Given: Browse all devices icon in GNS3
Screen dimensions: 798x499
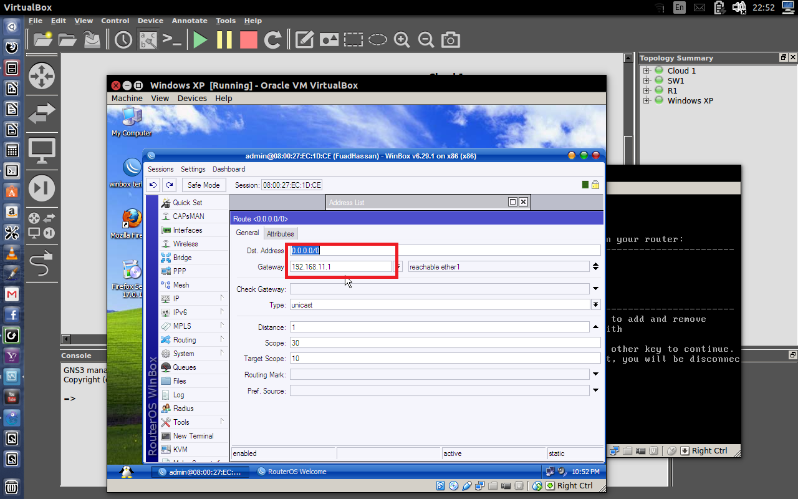Looking at the screenshot, I should pyautogui.click(x=42, y=225).
